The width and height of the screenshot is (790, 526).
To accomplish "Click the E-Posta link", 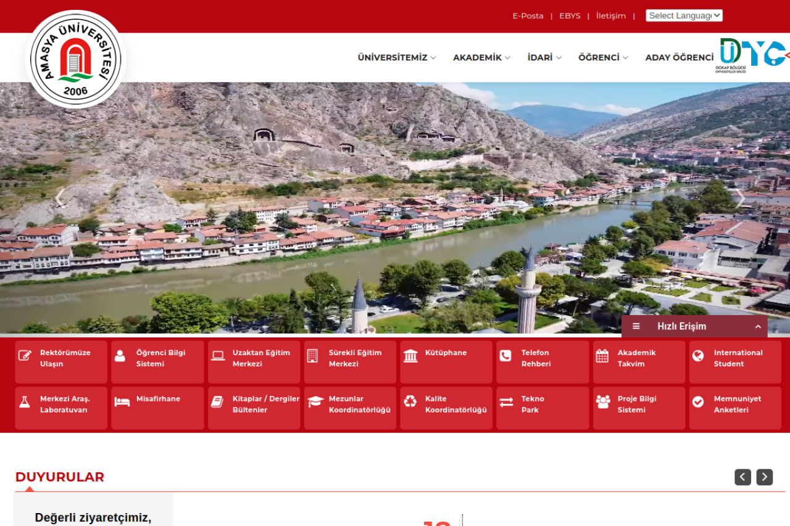I will coord(528,15).
